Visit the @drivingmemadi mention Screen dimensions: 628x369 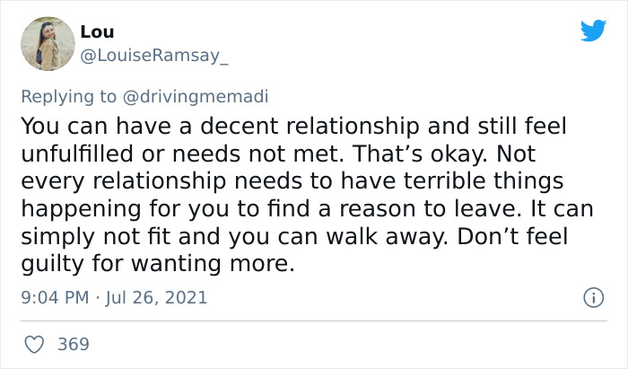pos(196,97)
